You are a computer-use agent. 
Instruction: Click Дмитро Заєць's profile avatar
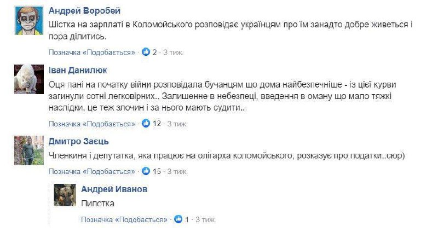pyautogui.click(x=28, y=149)
